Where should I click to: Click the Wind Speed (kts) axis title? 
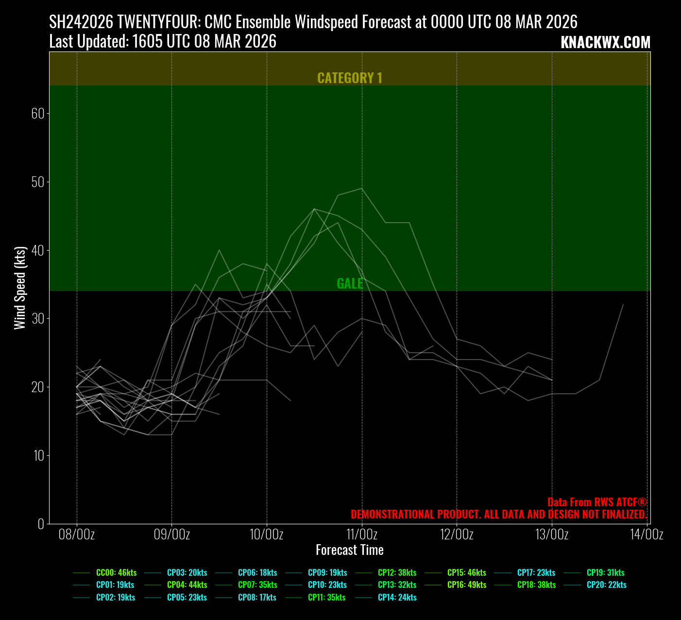coord(20,288)
